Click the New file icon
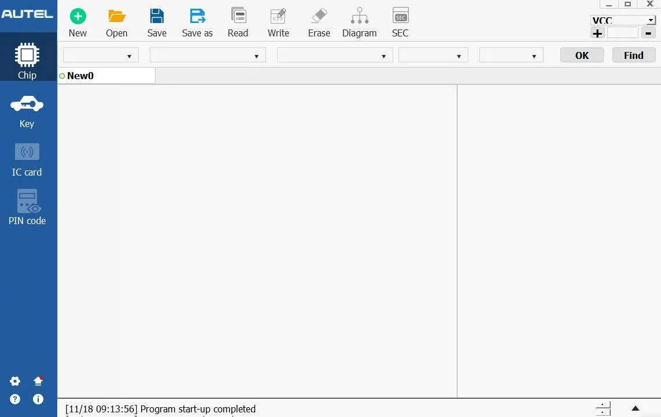This screenshot has height=417, width=661. click(x=77, y=17)
